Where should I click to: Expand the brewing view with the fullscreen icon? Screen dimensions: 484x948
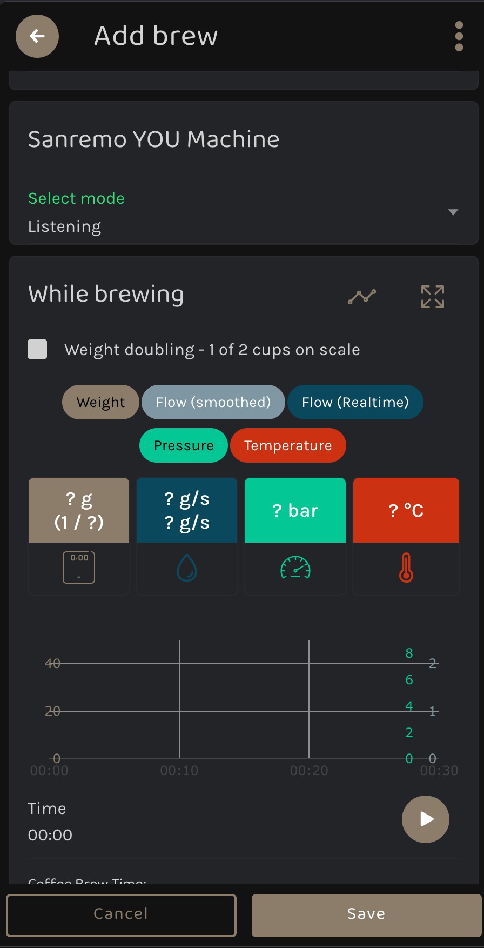tap(432, 296)
